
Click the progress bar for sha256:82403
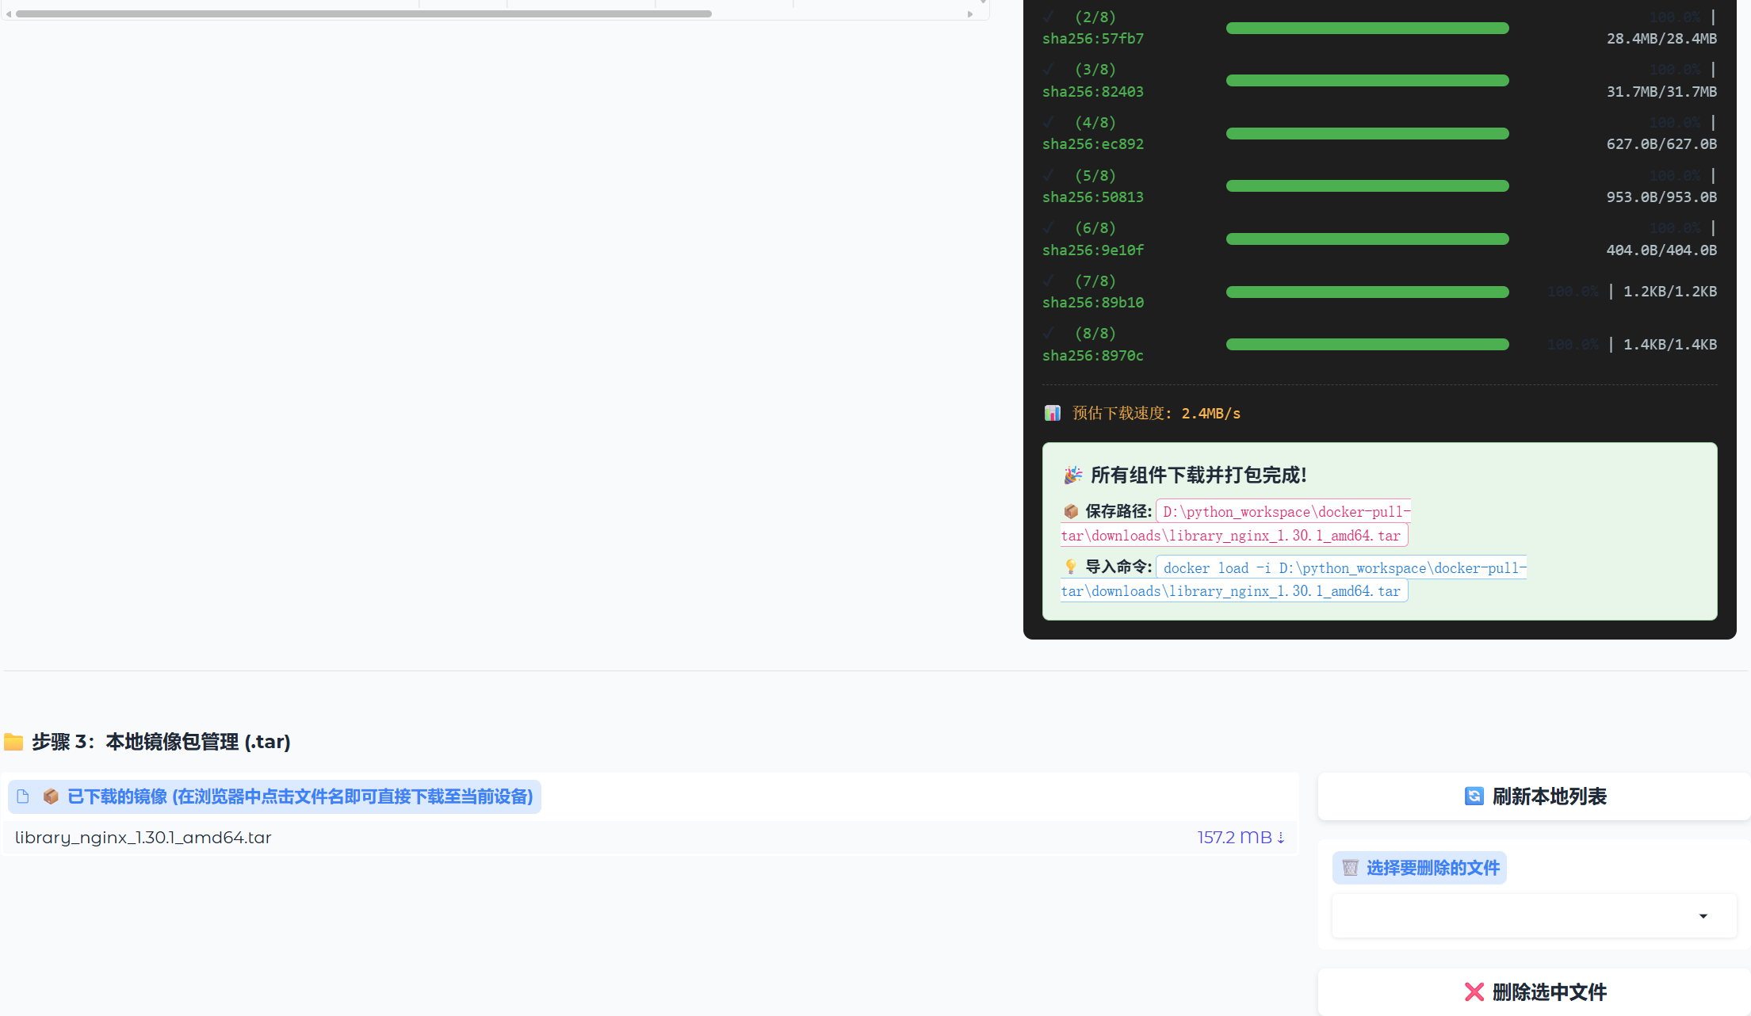coord(1367,80)
